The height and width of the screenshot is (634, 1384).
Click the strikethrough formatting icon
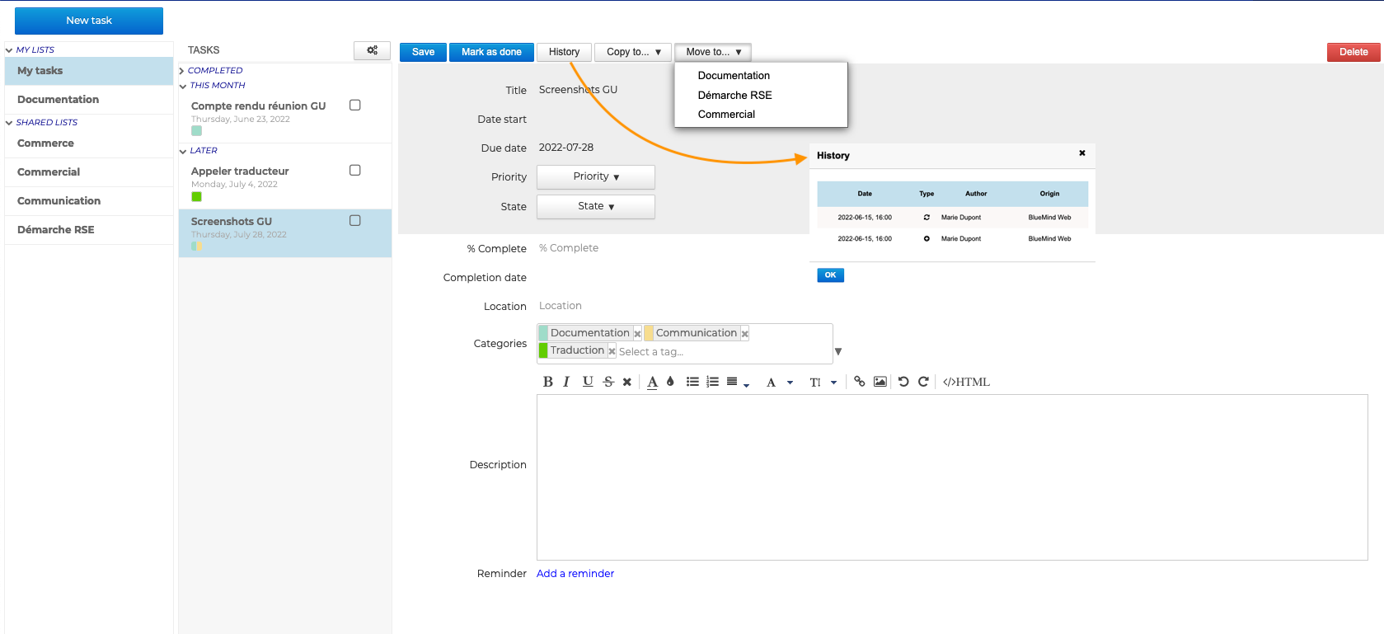pos(608,382)
